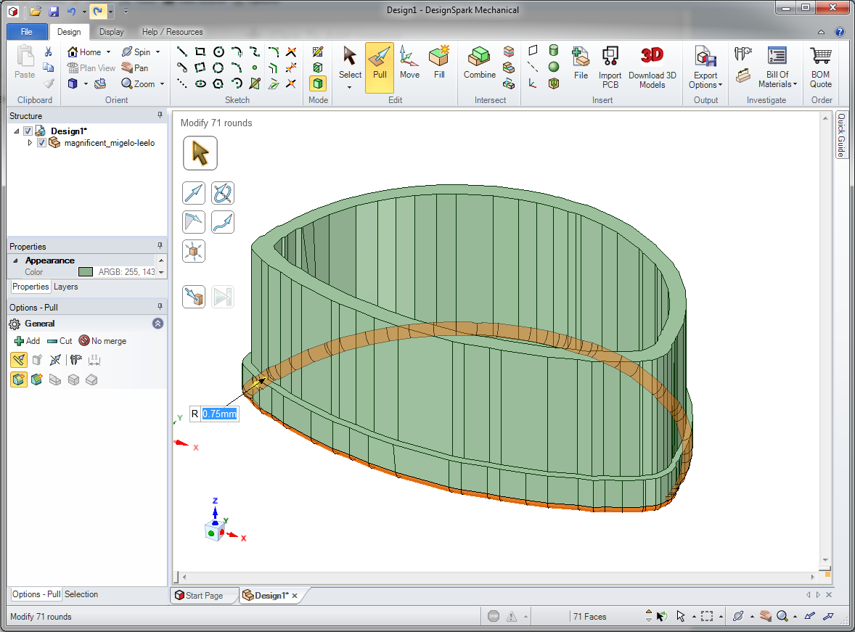
Task: Collapse the General options section
Action: pyautogui.click(x=157, y=324)
